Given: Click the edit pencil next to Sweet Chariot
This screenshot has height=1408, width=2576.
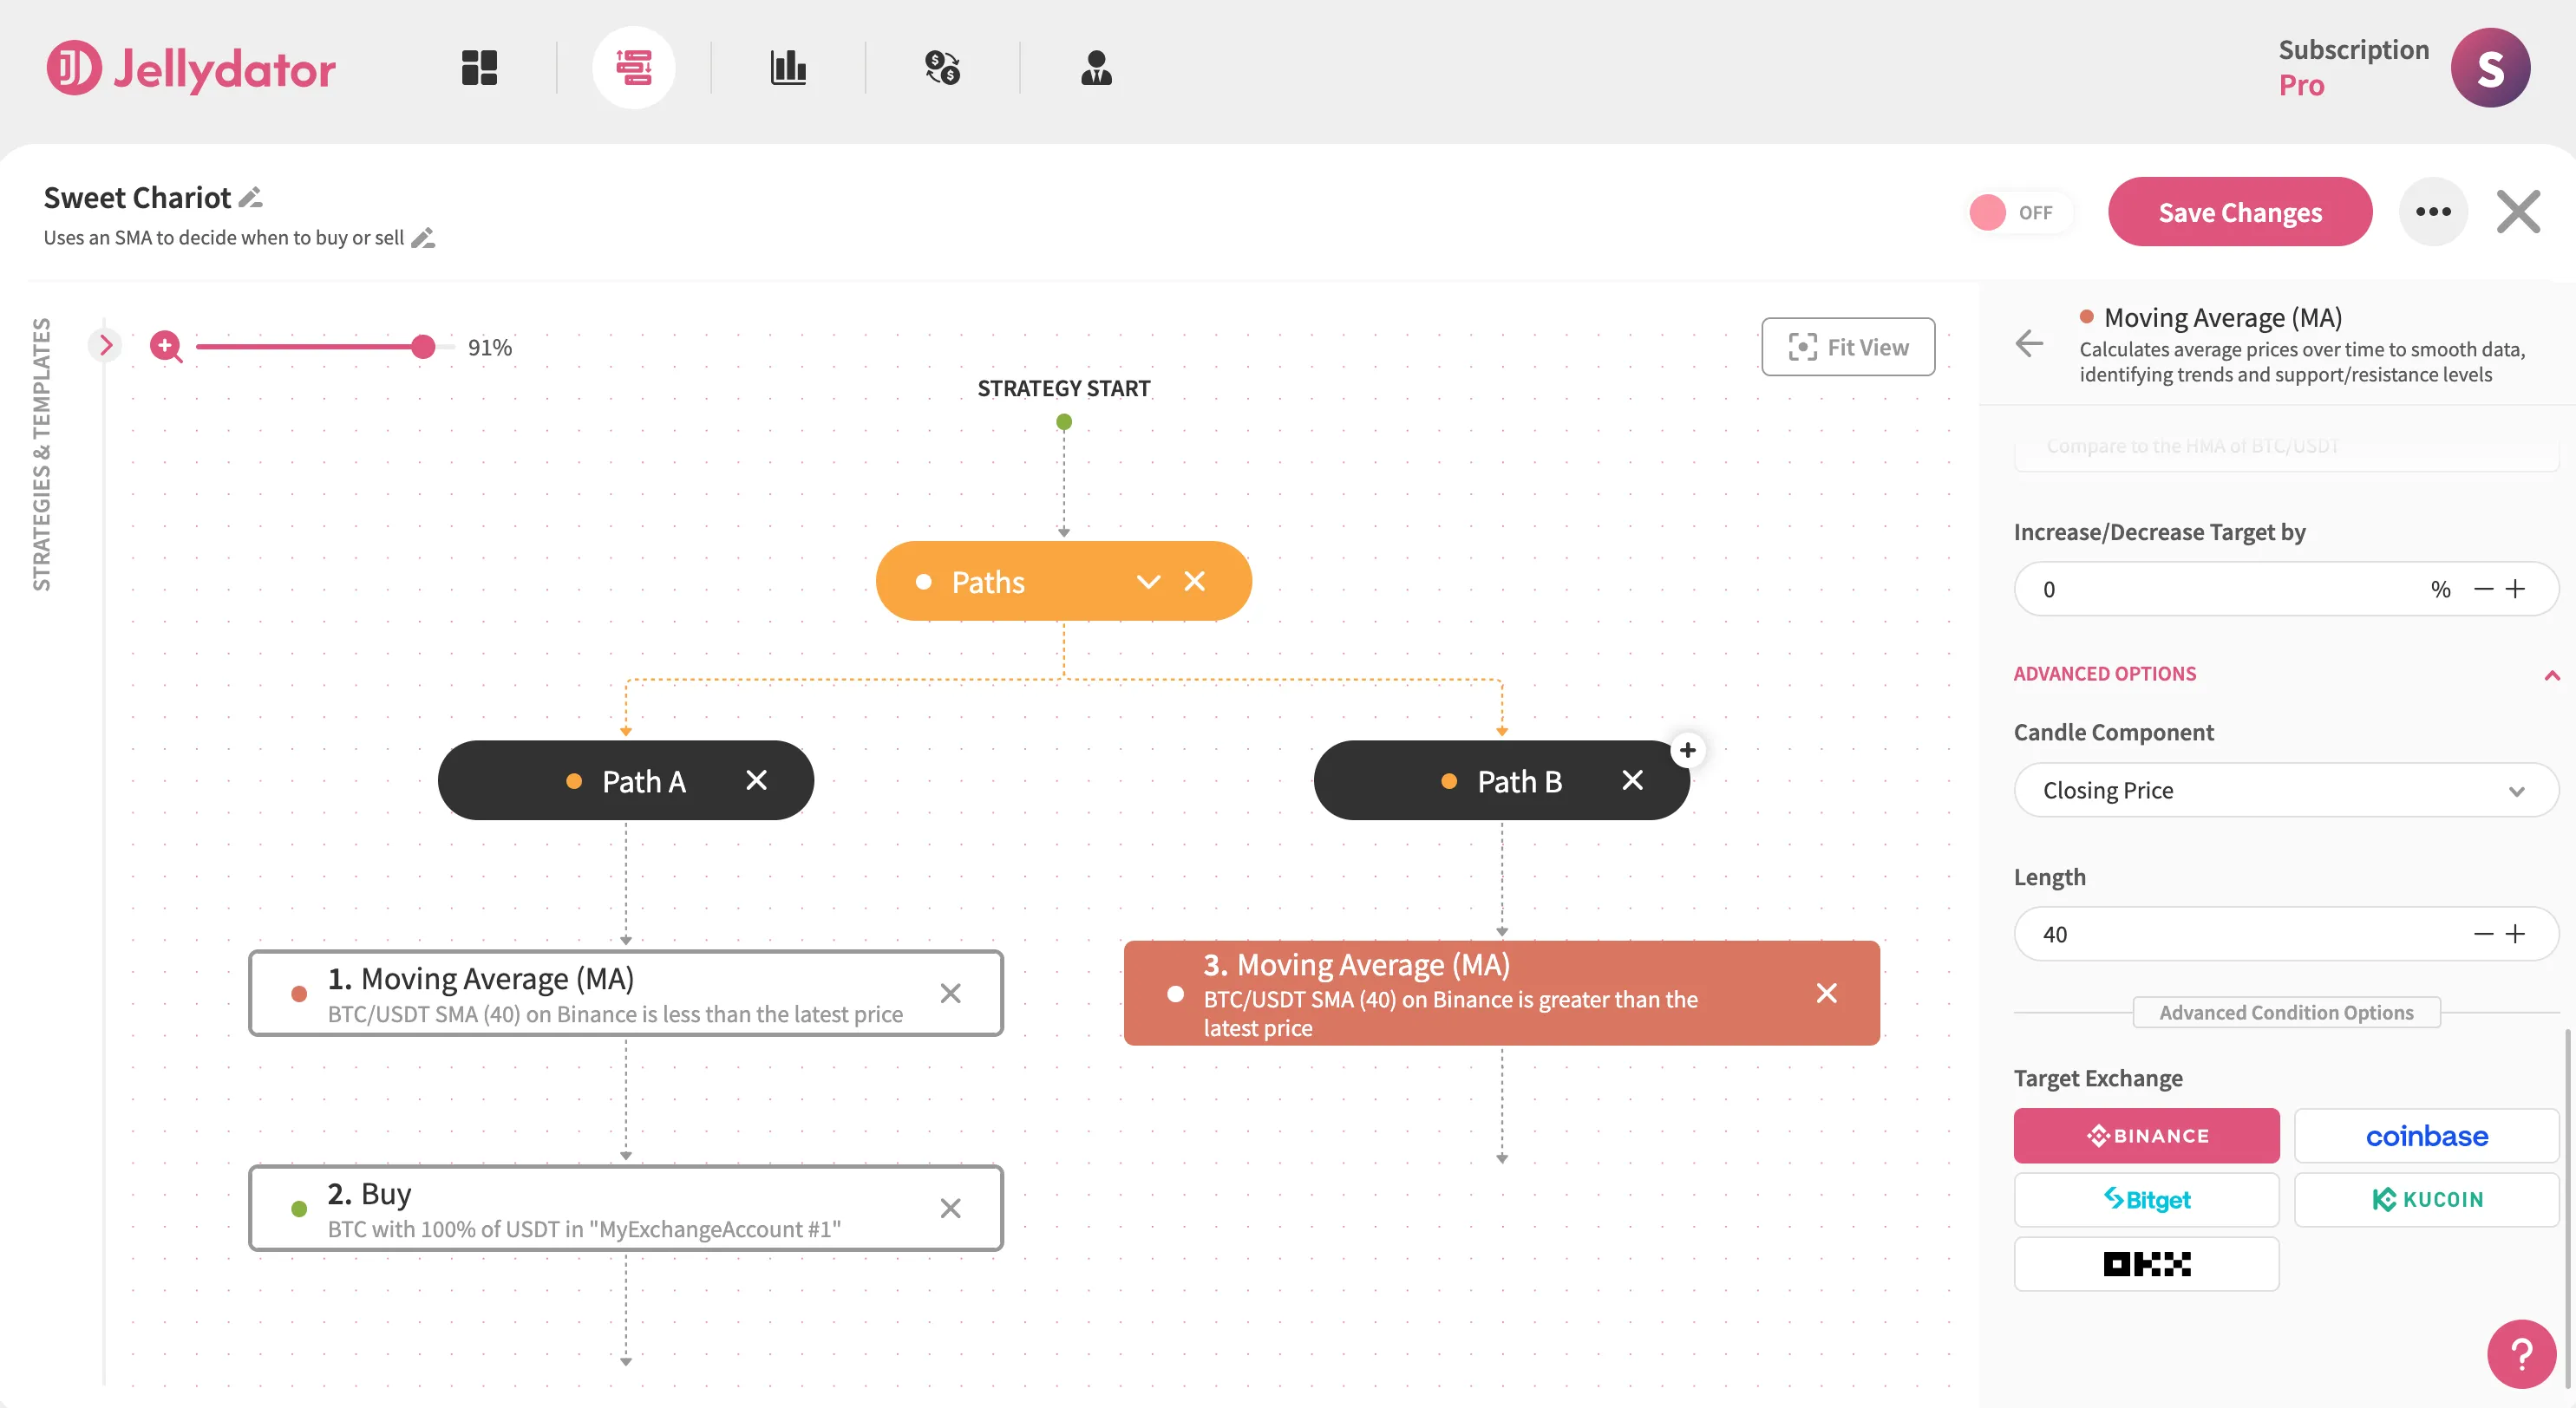Looking at the screenshot, I should [x=249, y=197].
